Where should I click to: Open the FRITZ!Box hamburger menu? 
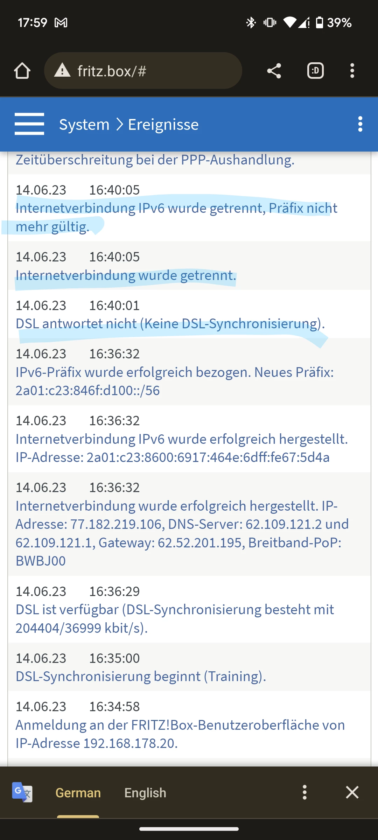tap(29, 124)
